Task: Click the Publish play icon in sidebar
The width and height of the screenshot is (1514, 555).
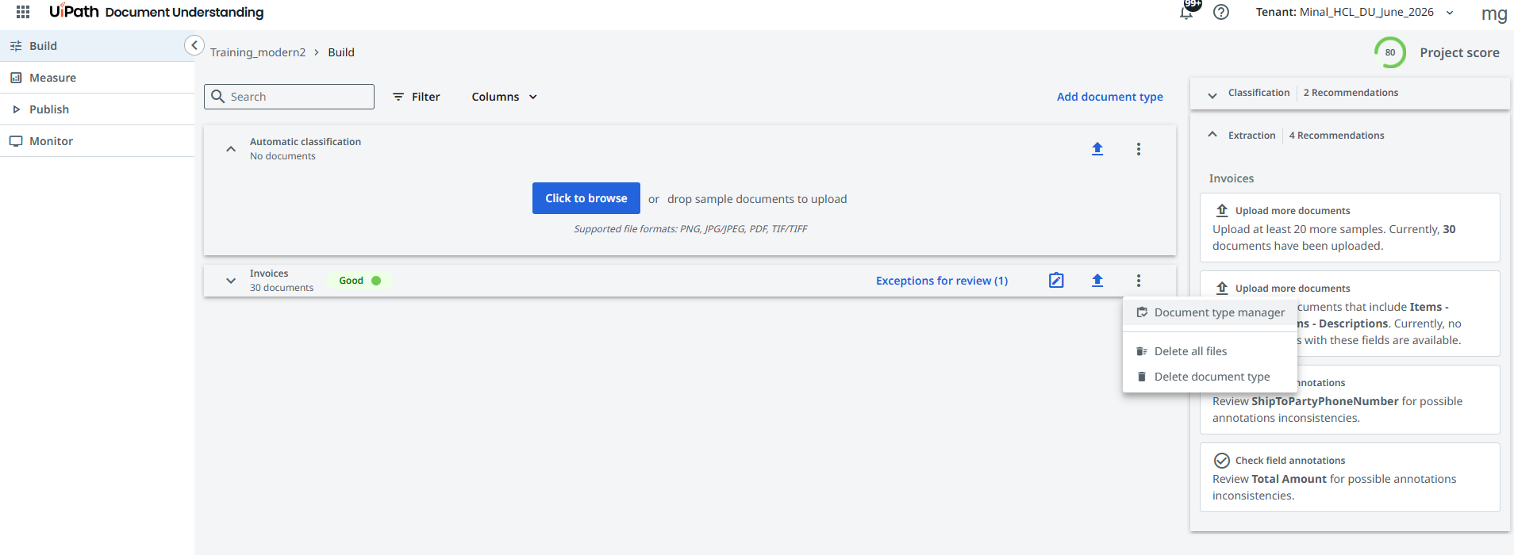Action: (x=16, y=109)
